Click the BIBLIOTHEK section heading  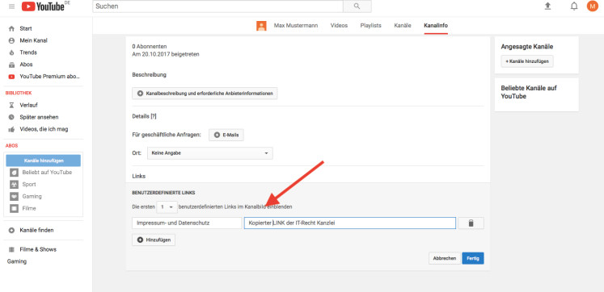19,94
